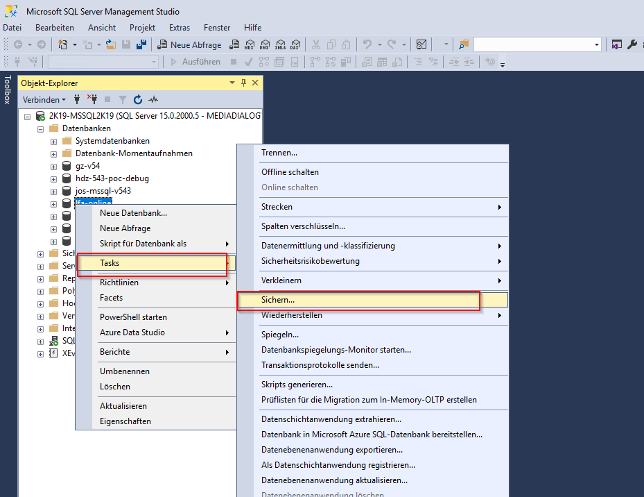Click the Filter funnel icon in Objekt-Explorer
Image resolution: width=644 pixels, height=497 pixels.
tap(123, 99)
